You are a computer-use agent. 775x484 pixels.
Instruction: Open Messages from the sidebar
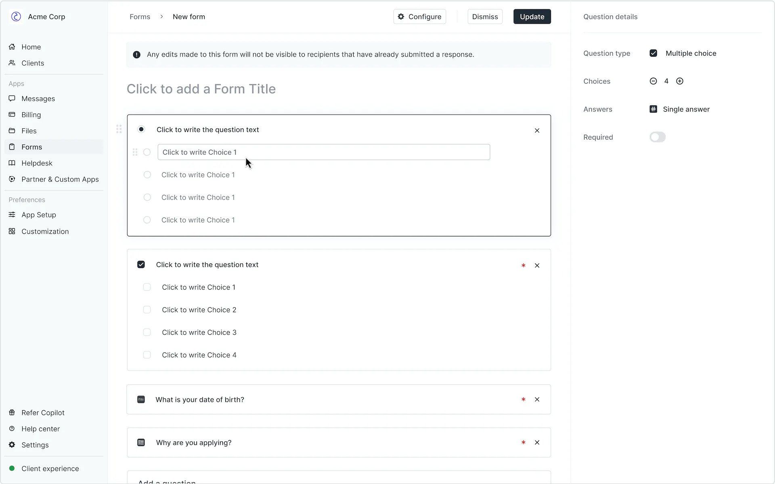tap(38, 98)
